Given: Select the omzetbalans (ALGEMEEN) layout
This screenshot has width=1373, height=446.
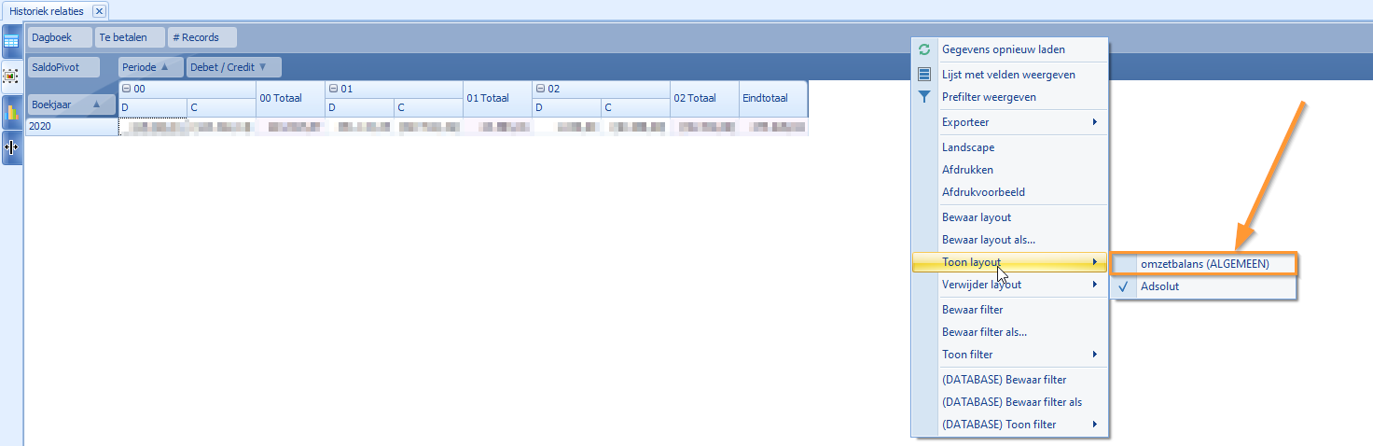Looking at the screenshot, I should coord(1204,264).
